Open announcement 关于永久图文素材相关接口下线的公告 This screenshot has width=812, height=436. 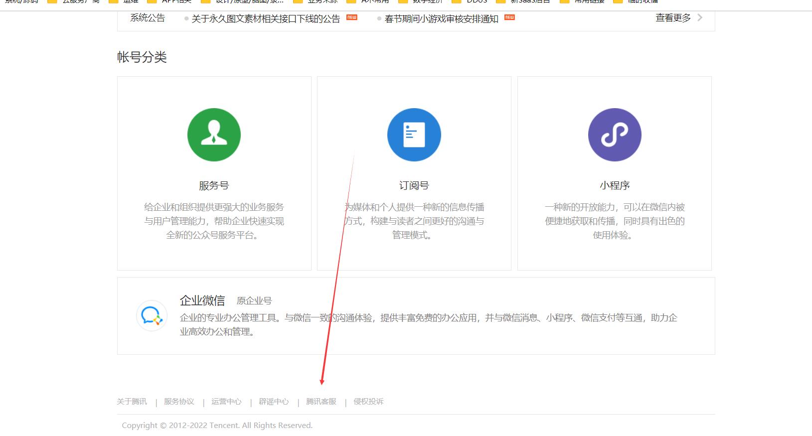(x=266, y=19)
